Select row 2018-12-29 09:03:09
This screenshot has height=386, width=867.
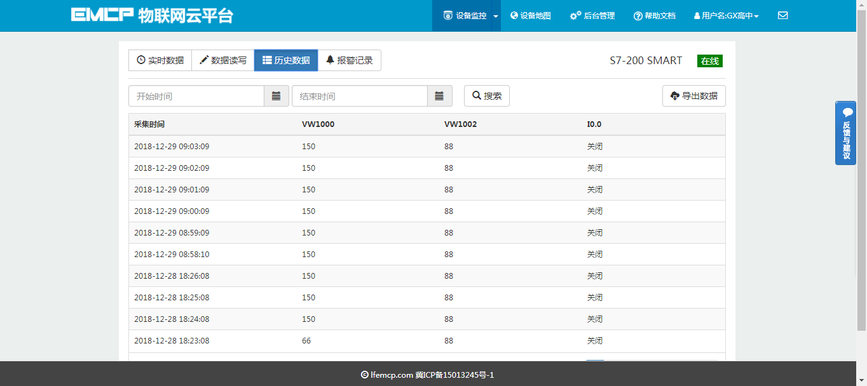click(427, 147)
